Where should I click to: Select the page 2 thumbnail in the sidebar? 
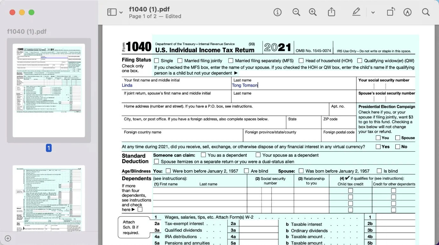pyautogui.click(x=48, y=198)
